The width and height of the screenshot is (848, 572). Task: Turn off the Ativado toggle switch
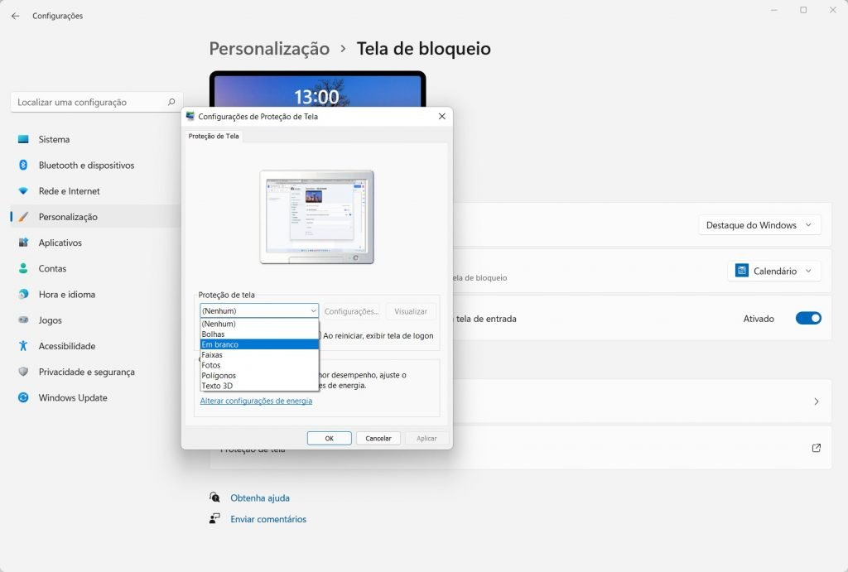tap(807, 319)
